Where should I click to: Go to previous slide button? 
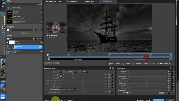(140, 100)
